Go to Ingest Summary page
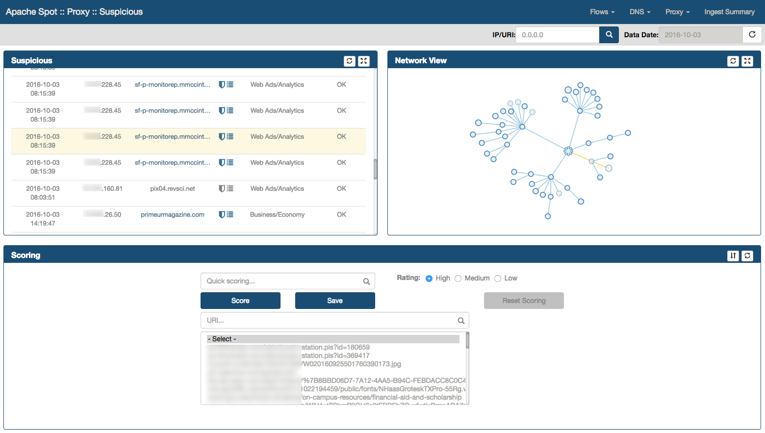765x433 pixels. pos(729,12)
